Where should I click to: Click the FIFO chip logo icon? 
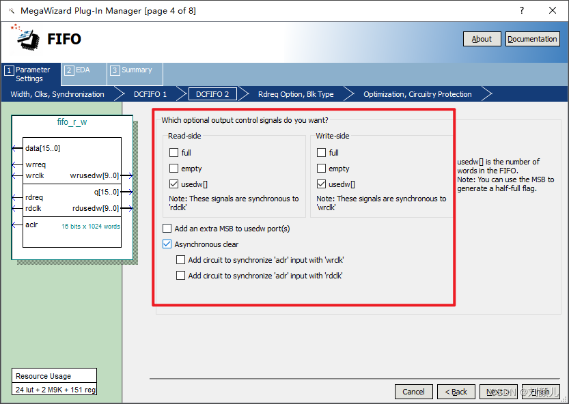click(27, 38)
